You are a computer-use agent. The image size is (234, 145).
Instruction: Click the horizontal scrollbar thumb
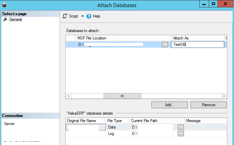pos(122,96)
